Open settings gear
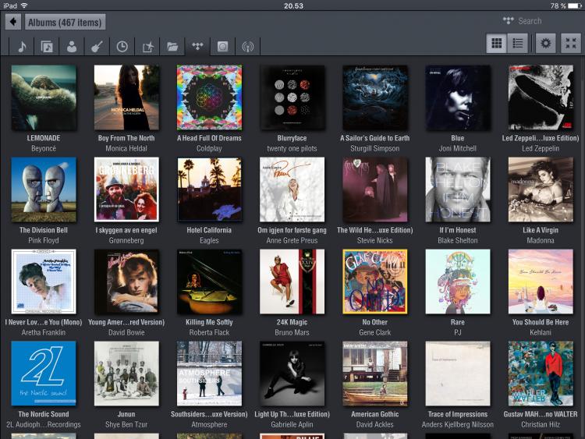 point(545,43)
